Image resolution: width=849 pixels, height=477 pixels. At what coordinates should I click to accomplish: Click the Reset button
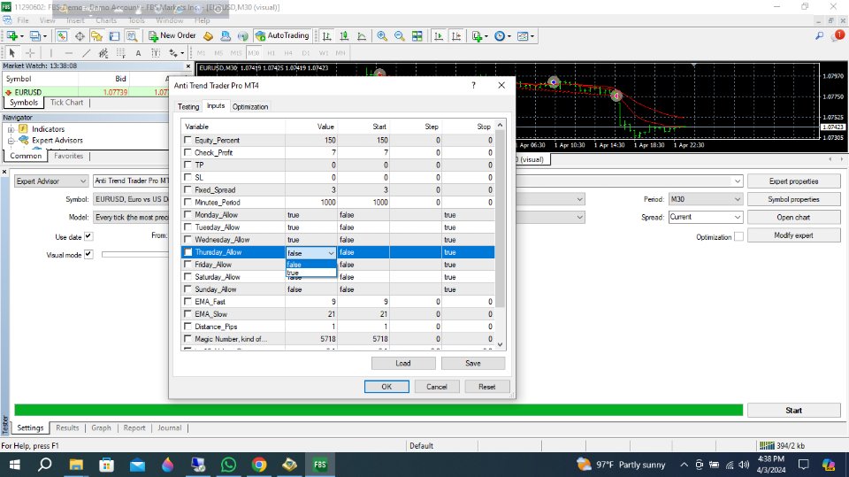point(486,387)
